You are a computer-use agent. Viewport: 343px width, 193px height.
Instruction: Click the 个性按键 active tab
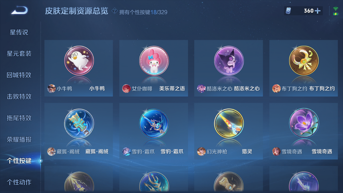(x=19, y=161)
